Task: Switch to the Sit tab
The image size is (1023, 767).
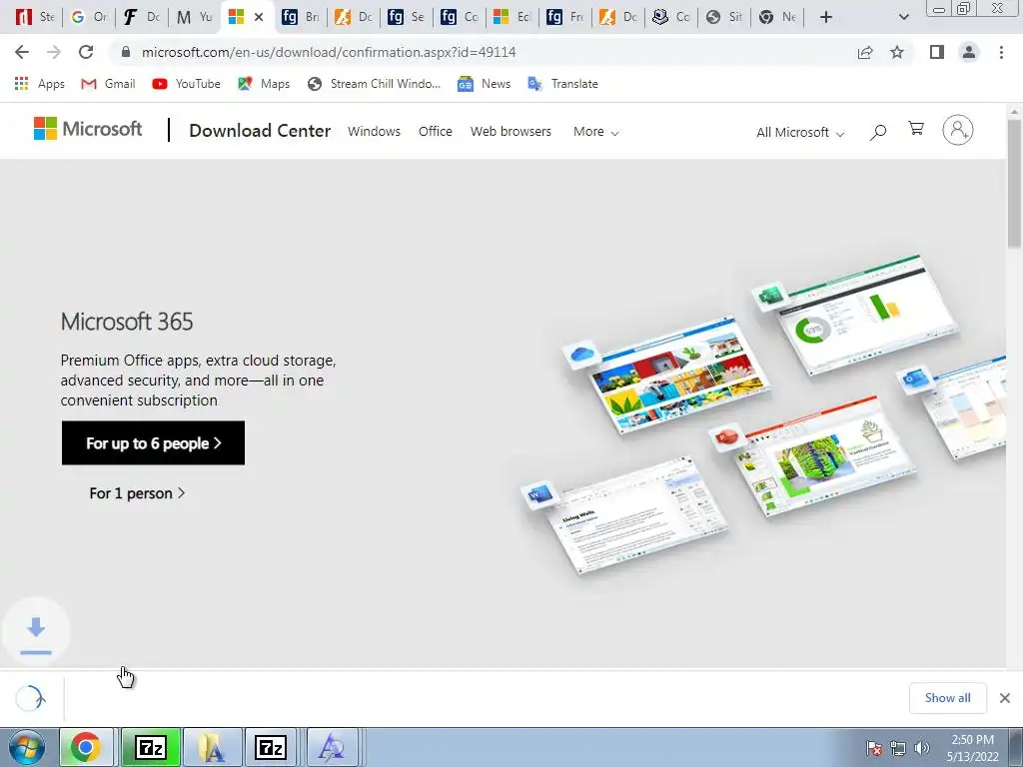Action: pyautogui.click(x=724, y=17)
